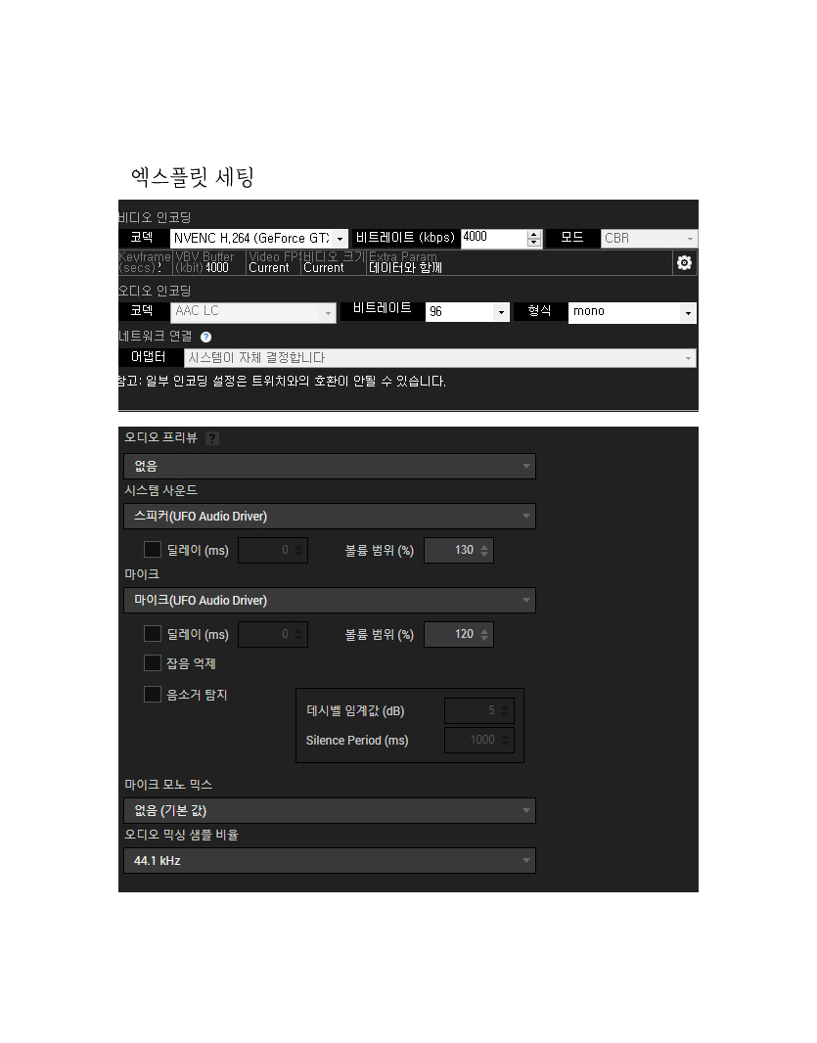Viewport: 817px width, 1043px height.
Task: Click the Extra Param 데이터와 함께 cell
Action: point(519,262)
